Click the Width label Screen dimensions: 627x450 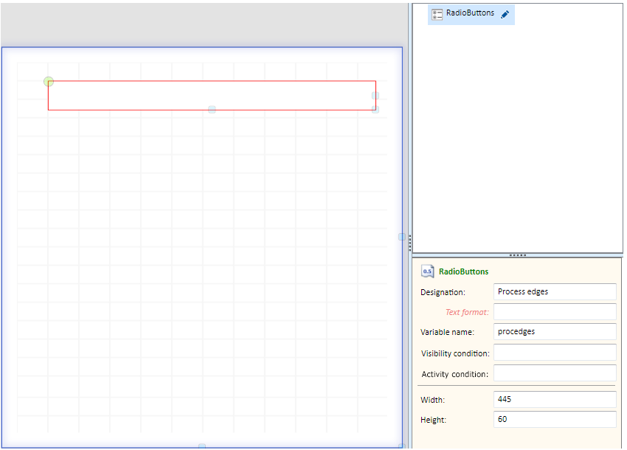(432, 400)
